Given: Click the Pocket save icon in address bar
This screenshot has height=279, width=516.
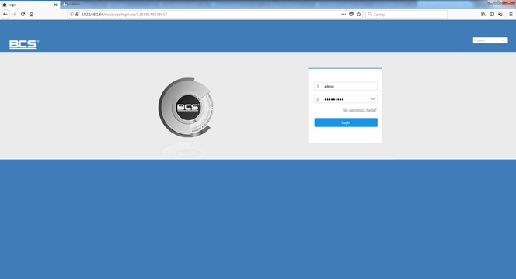Looking at the screenshot, I should click(x=351, y=15).
